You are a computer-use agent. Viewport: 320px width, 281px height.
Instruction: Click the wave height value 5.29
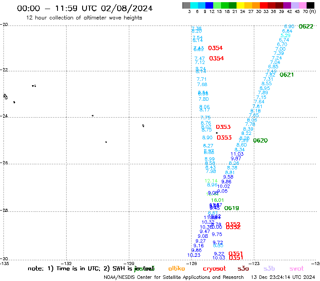coord(285,35)
